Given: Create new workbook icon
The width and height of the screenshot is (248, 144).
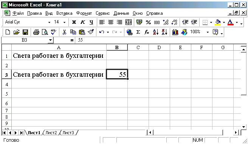Looking at the screenshot, I should 8,32.
